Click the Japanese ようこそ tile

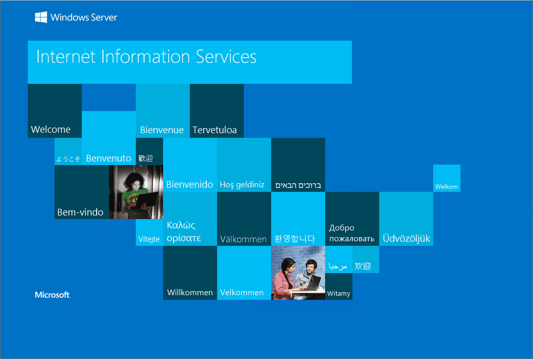[68, 152]
